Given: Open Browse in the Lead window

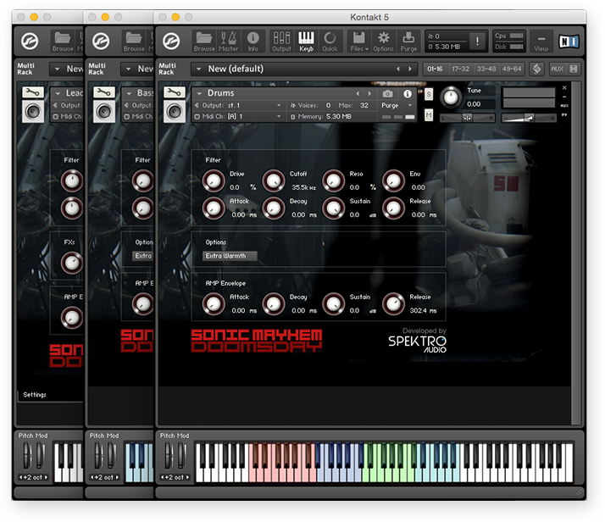Looking at the screenshot, I should pyautogui.click(x=63, y=42).
